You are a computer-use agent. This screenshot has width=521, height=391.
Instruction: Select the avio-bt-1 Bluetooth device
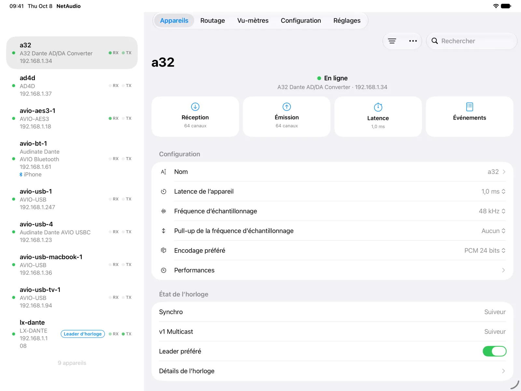click(72, 159)
